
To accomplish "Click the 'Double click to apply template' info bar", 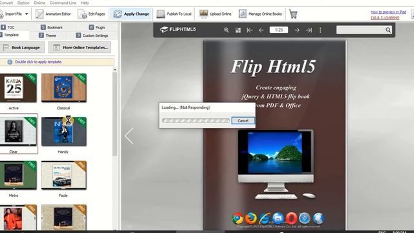I will 57,62.
